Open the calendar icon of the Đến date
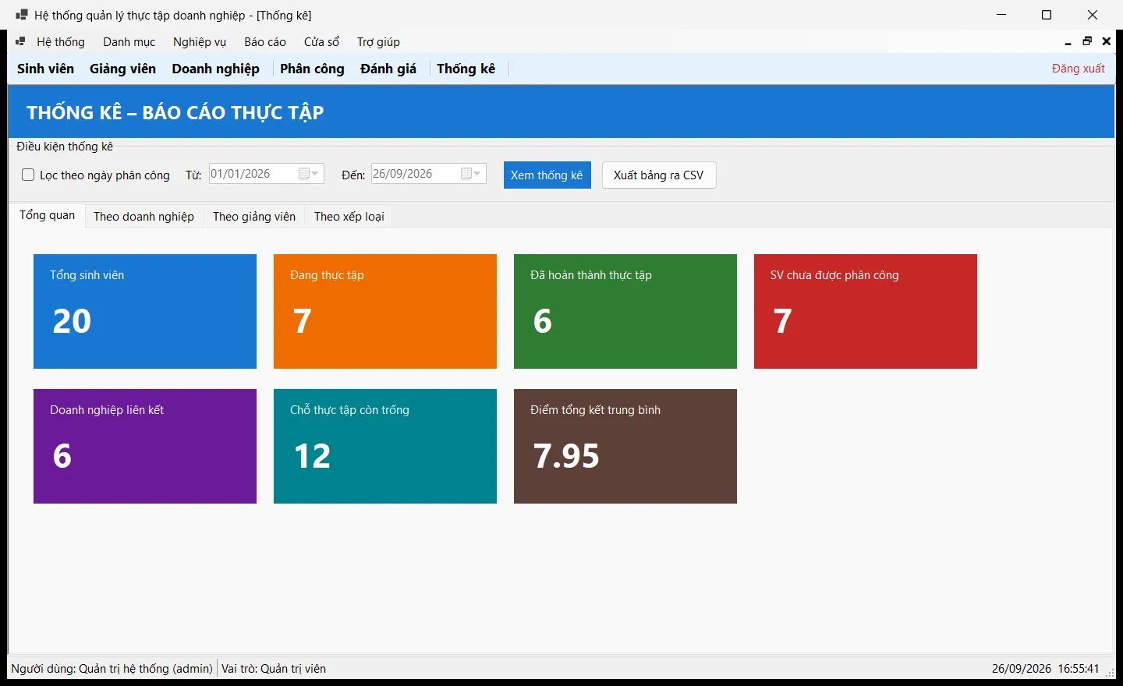The height and width of the screenshot is (686, 1123). click(x=471, y=174)
